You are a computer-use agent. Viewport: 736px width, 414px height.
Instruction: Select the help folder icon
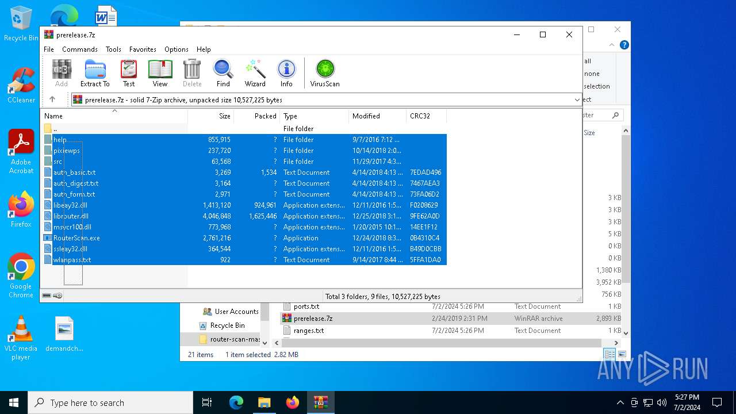click(48, 140)
